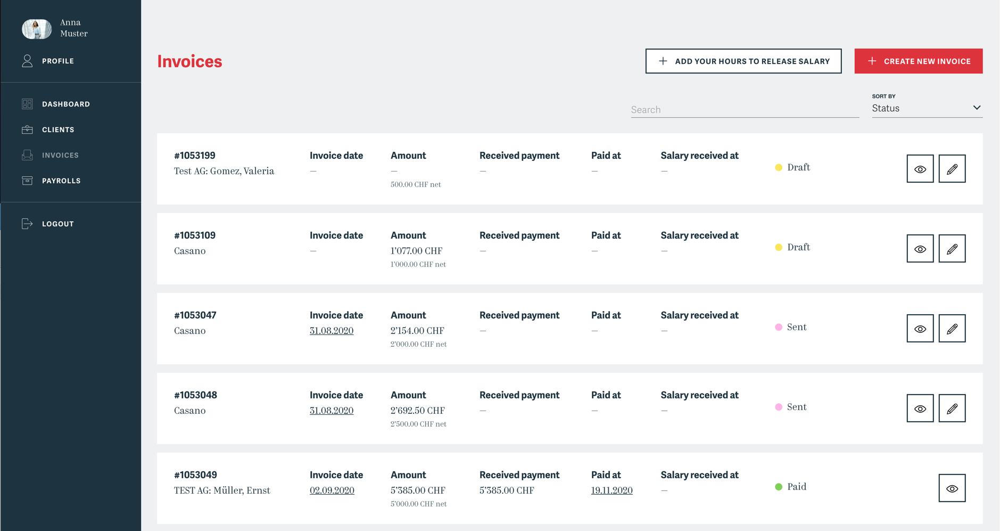Open the Sort by Status dropdown
The height and width of the screenshot is (531, 1000).
coord(927,108)
